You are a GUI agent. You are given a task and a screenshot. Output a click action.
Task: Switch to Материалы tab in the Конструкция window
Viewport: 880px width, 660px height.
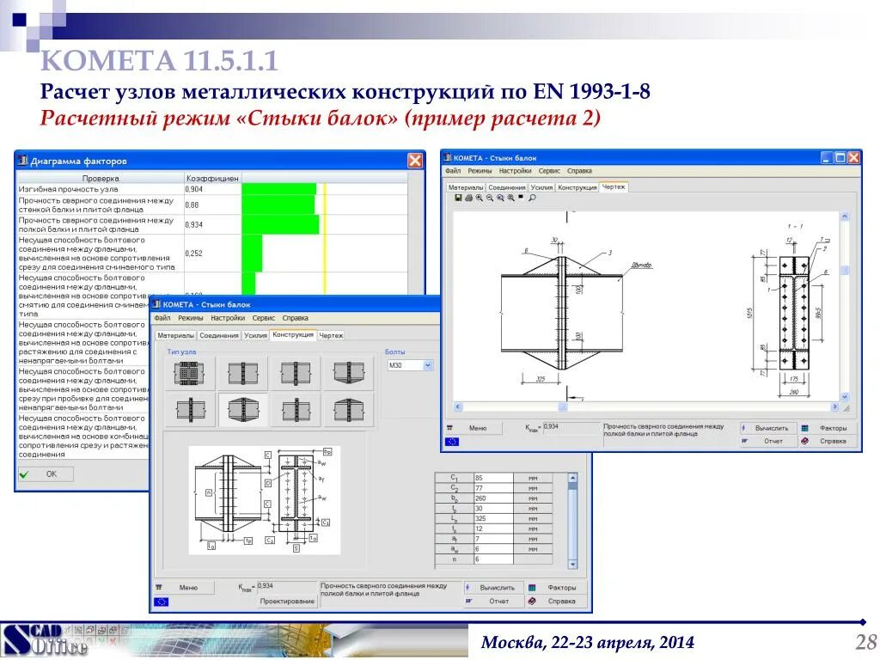[175, 336]
